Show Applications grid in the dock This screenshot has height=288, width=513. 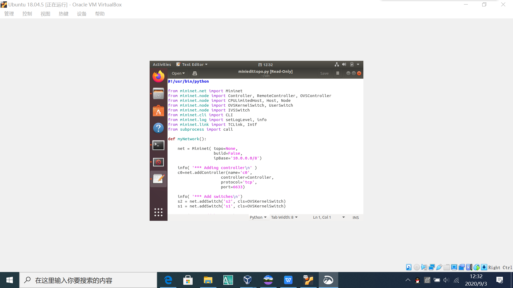coord(158,212)
